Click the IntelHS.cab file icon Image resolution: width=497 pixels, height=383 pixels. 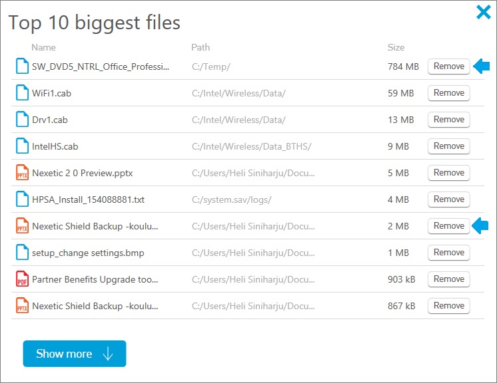pyautogui.click(x=22, y=146)
